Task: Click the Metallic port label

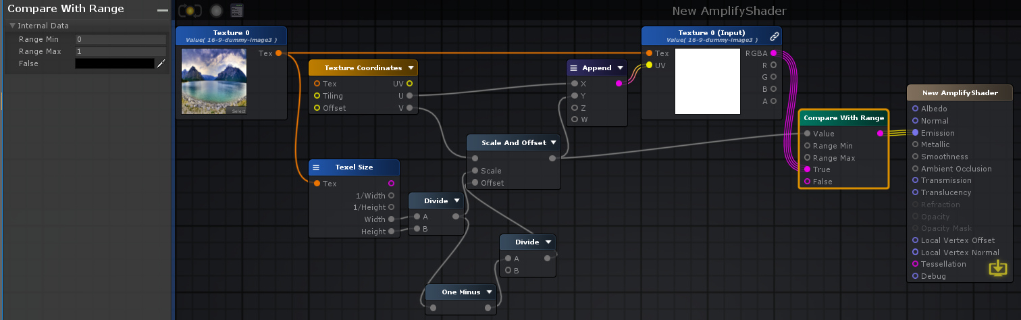Action: tap(935, 144)
